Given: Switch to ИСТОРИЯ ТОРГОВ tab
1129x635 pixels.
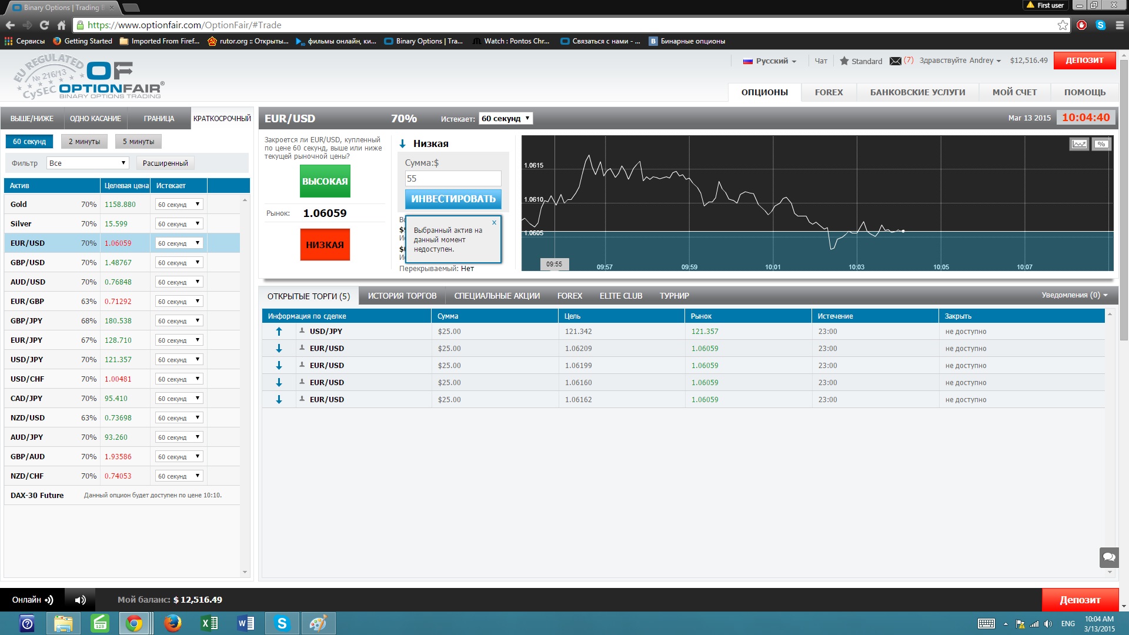Looking at the screenshot, I should click(x=402, y=296).
